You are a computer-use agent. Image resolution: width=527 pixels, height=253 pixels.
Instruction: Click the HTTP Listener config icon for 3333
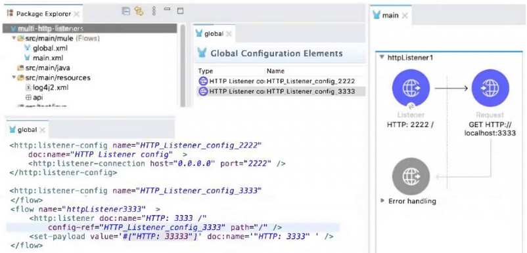tap(203, 91)
